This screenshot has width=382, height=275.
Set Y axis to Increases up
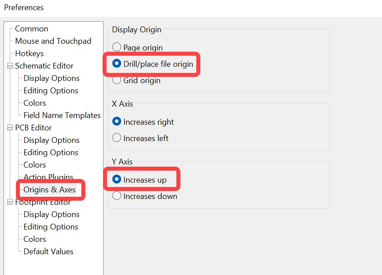[x=117, y=180]
